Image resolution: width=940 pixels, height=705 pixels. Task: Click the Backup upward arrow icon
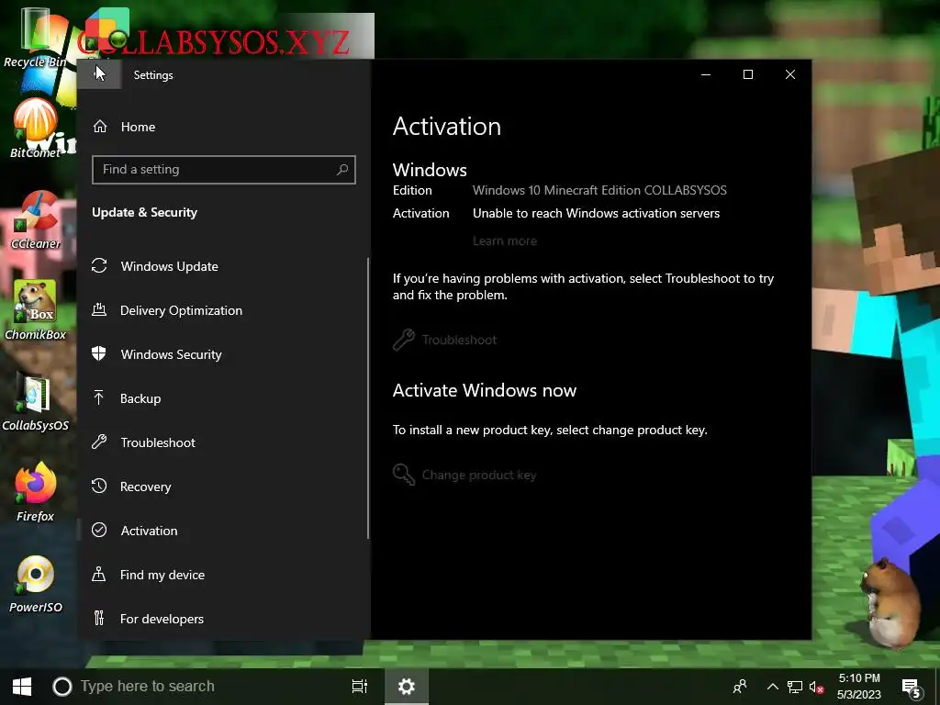tap(99, 397)
